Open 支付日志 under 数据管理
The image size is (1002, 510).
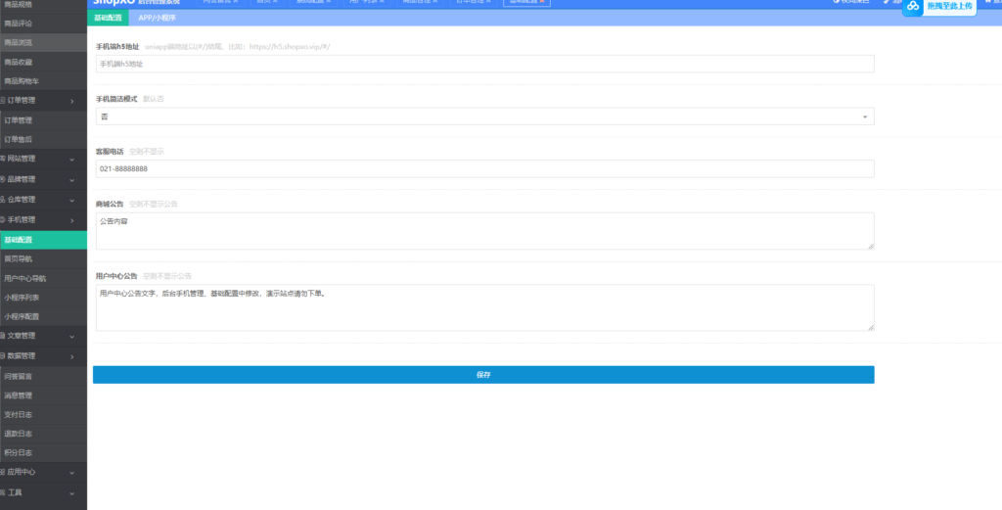(x=19, y=414)
